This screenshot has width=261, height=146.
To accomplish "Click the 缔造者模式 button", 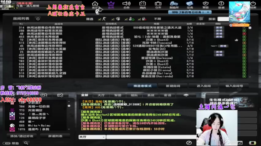I will tap(142, 86).
